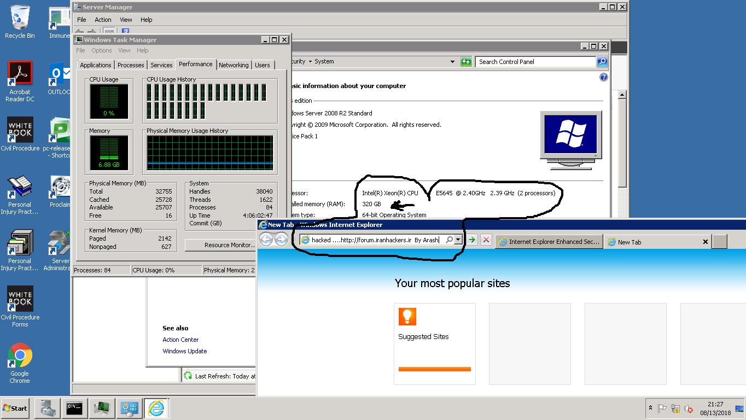This screenshot has height=420, width=746.
Task: Select the Outlook desktop shortcut
Action: click(x=59, y=79)
